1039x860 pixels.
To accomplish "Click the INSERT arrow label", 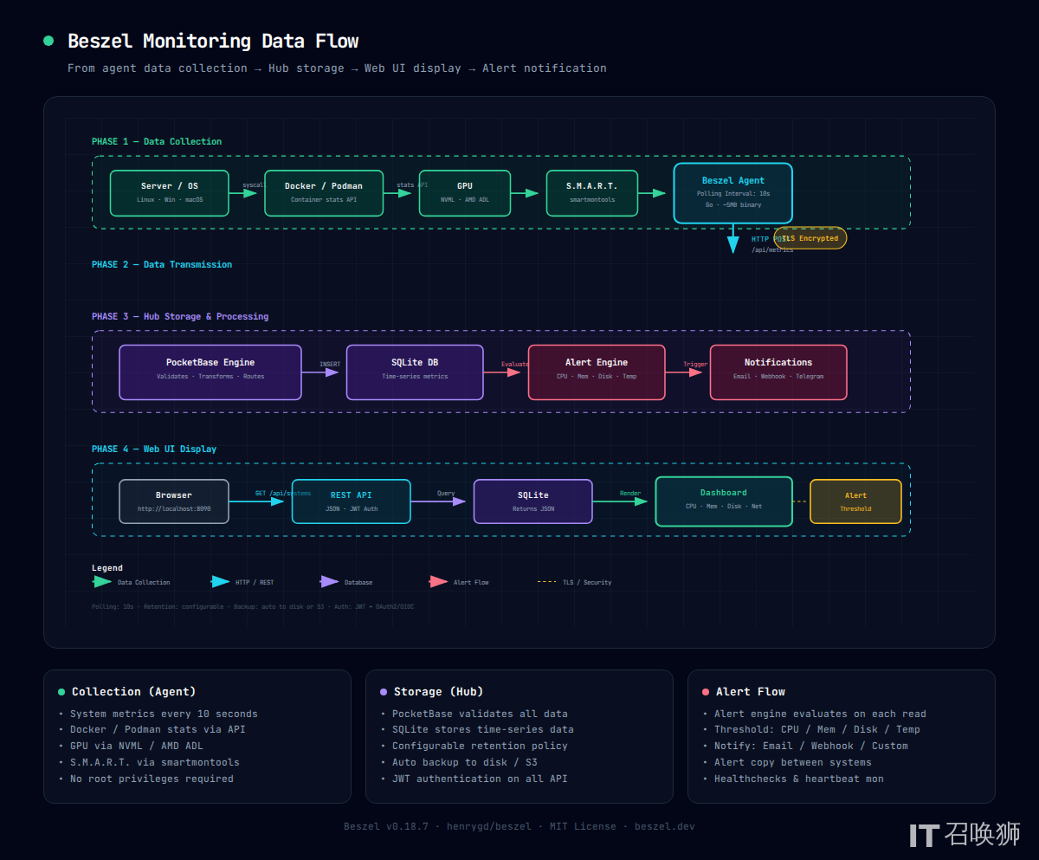I will [330, 365].
